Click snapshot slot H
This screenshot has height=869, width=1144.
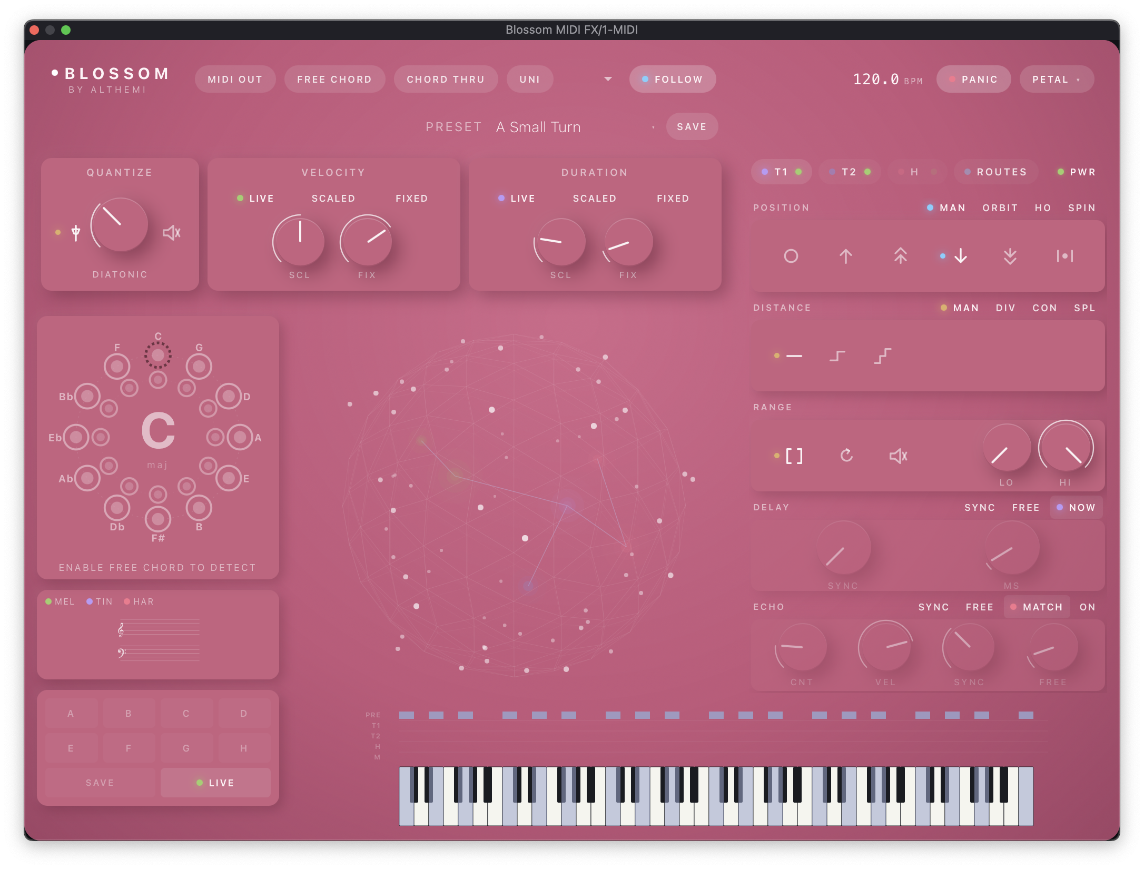coord(244,748)
